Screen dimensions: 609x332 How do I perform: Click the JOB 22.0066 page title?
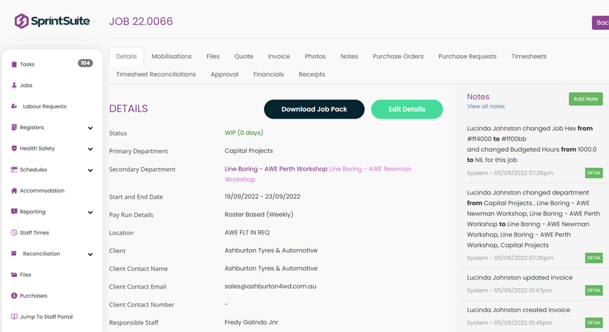pyautogui.click(x=141, y=21)
